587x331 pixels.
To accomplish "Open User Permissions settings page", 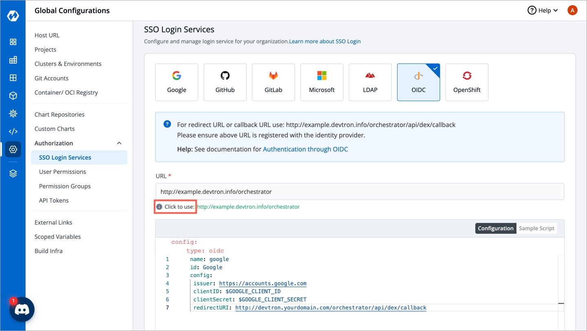I will 62,172.
